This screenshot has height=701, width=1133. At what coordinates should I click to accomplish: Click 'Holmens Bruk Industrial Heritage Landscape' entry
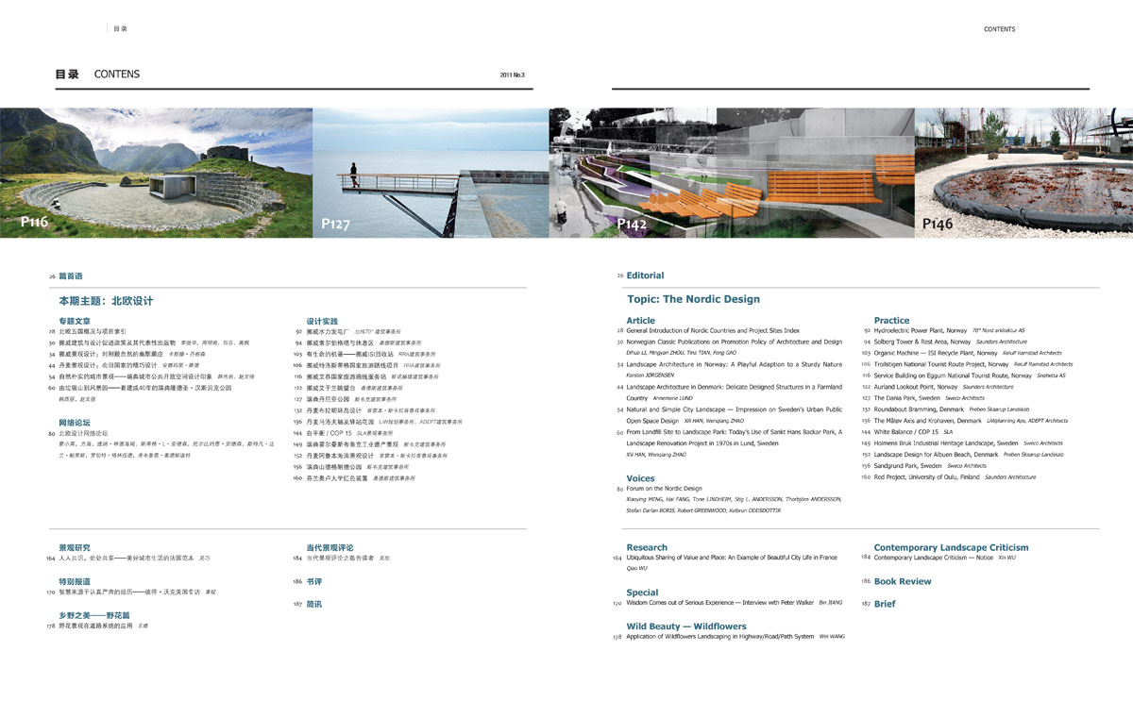(x=946, y=443)
